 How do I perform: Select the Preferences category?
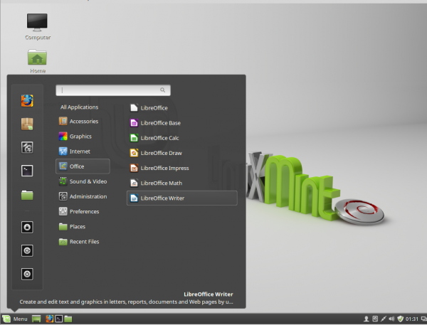click(83, 211)
